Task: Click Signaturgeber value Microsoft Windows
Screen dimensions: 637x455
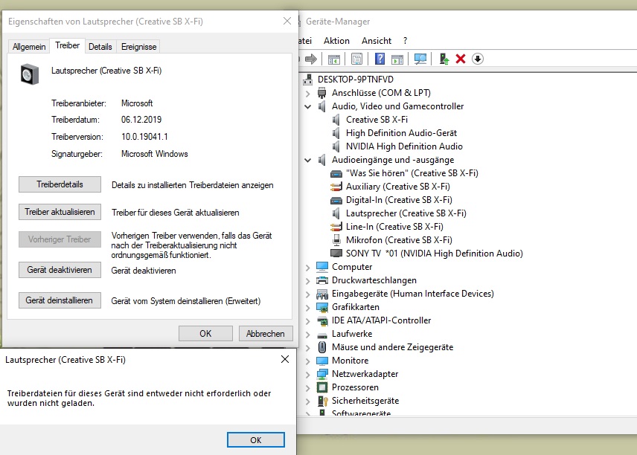Action: coord(154,154)
